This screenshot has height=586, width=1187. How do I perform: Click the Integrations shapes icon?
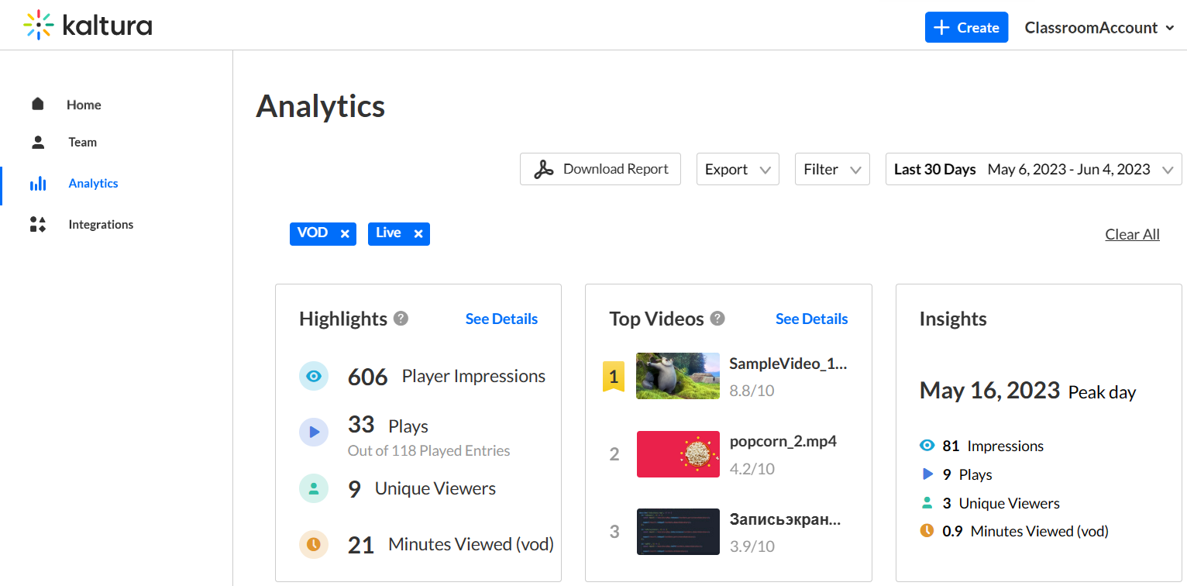tap(38, 225)
